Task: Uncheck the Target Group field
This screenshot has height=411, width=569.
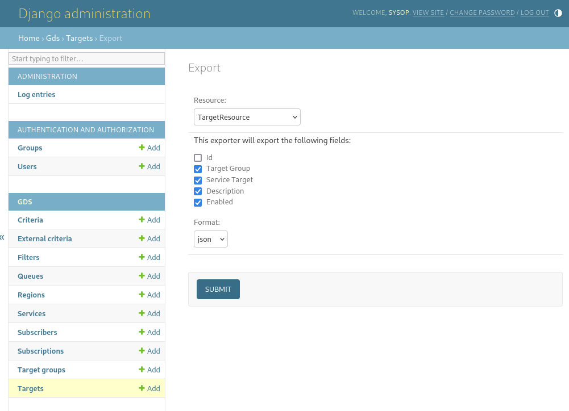Action: 198,169
